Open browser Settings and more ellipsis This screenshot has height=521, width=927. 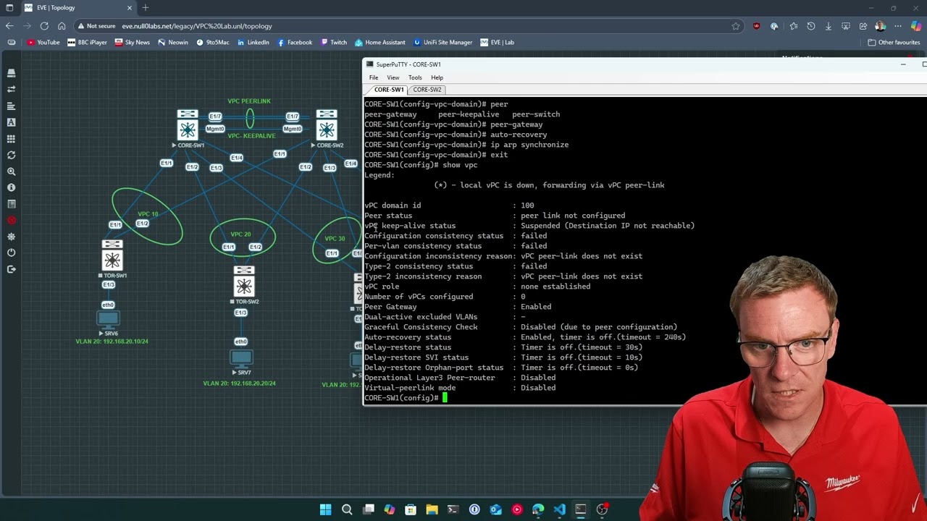coord(898,26)
